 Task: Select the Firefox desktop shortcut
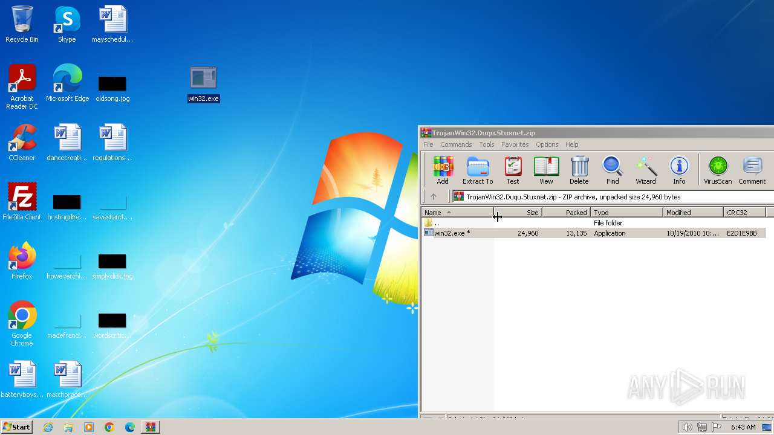[22, 262]
